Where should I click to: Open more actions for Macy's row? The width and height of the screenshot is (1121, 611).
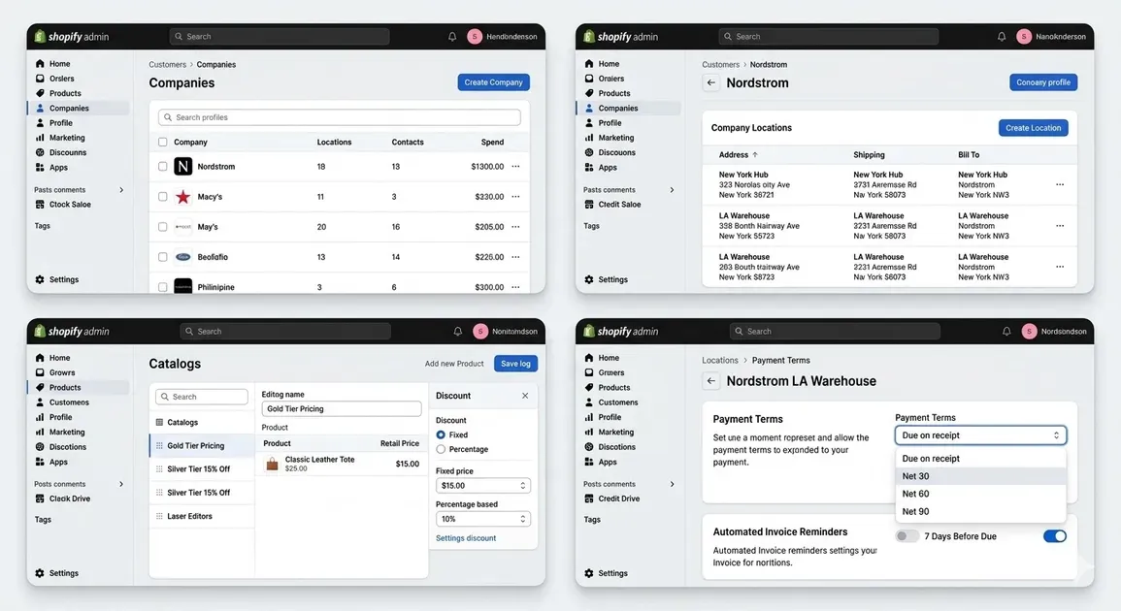pyautogui.click(x=515, y=197)
